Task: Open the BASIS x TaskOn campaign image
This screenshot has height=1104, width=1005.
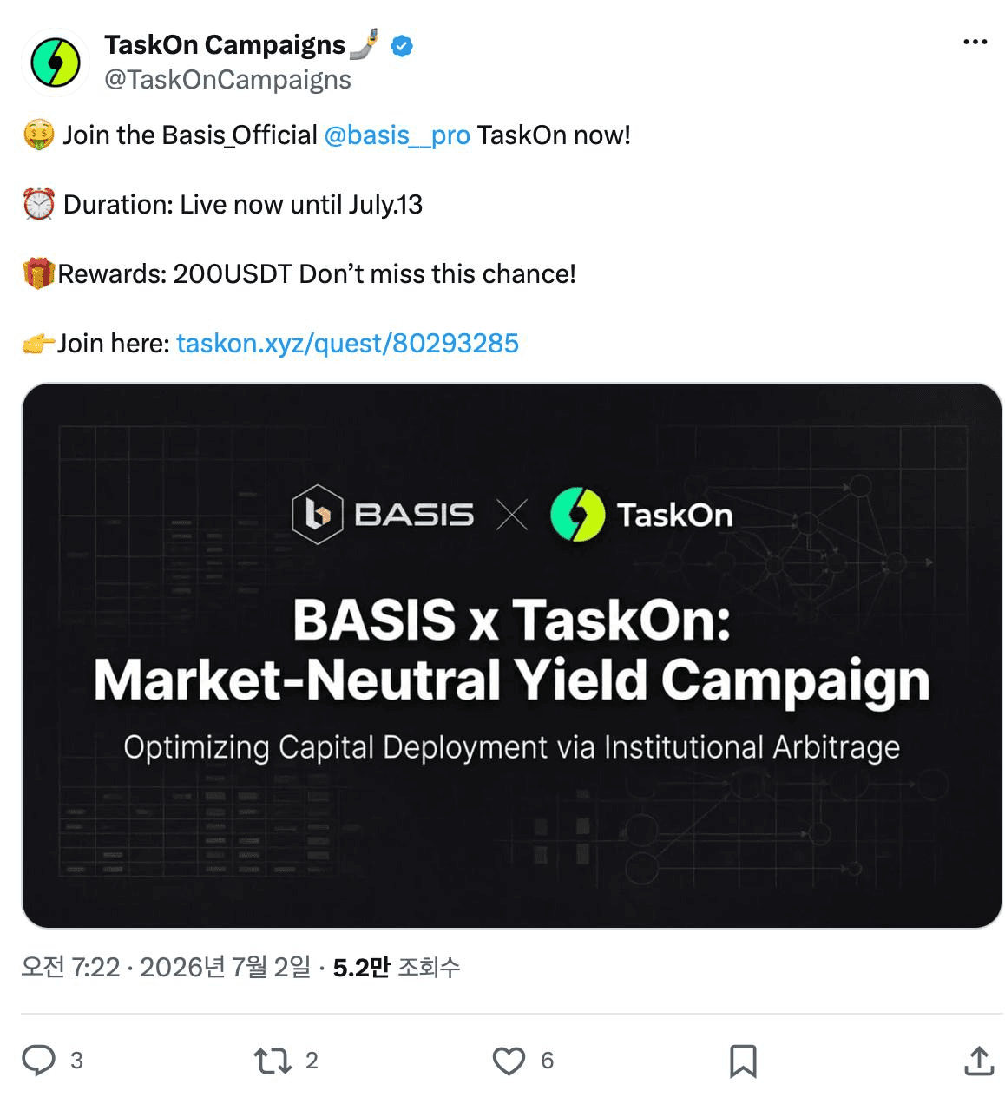Action: click(512, 655)
